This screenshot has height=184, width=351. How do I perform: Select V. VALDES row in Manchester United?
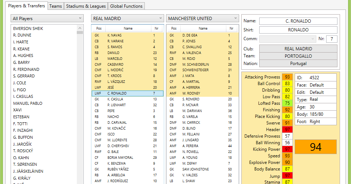(x=203, y=175)
